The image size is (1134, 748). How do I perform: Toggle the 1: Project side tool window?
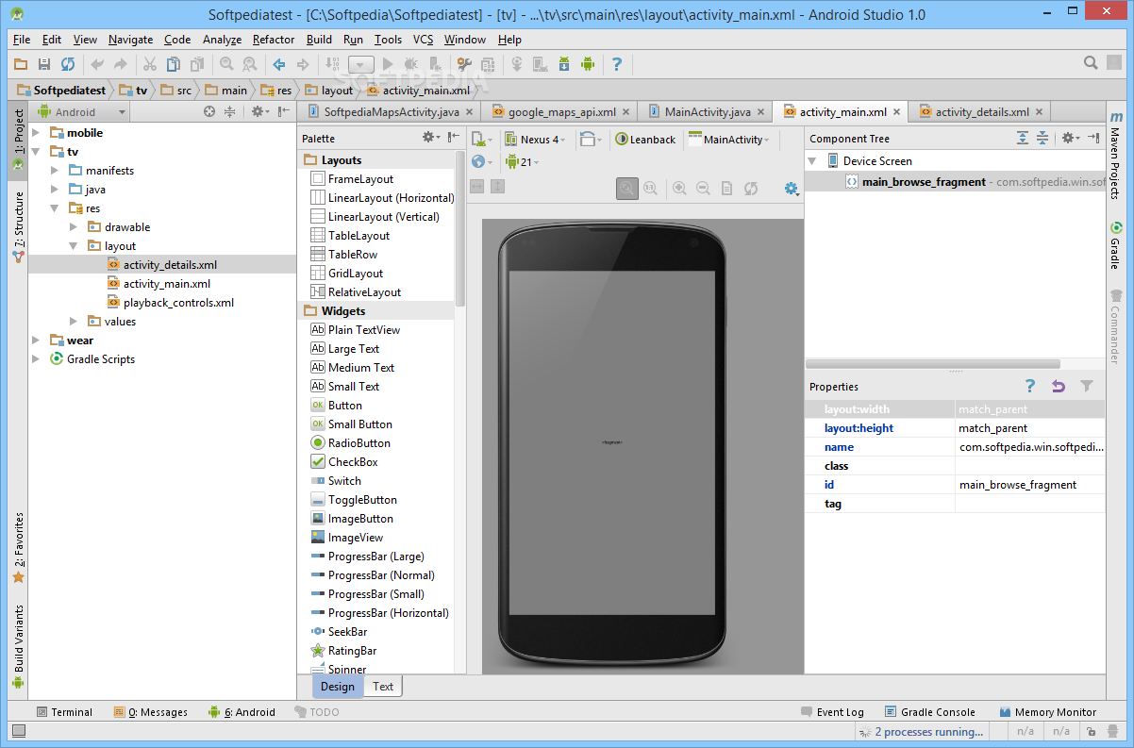click(x=18, y=141)
